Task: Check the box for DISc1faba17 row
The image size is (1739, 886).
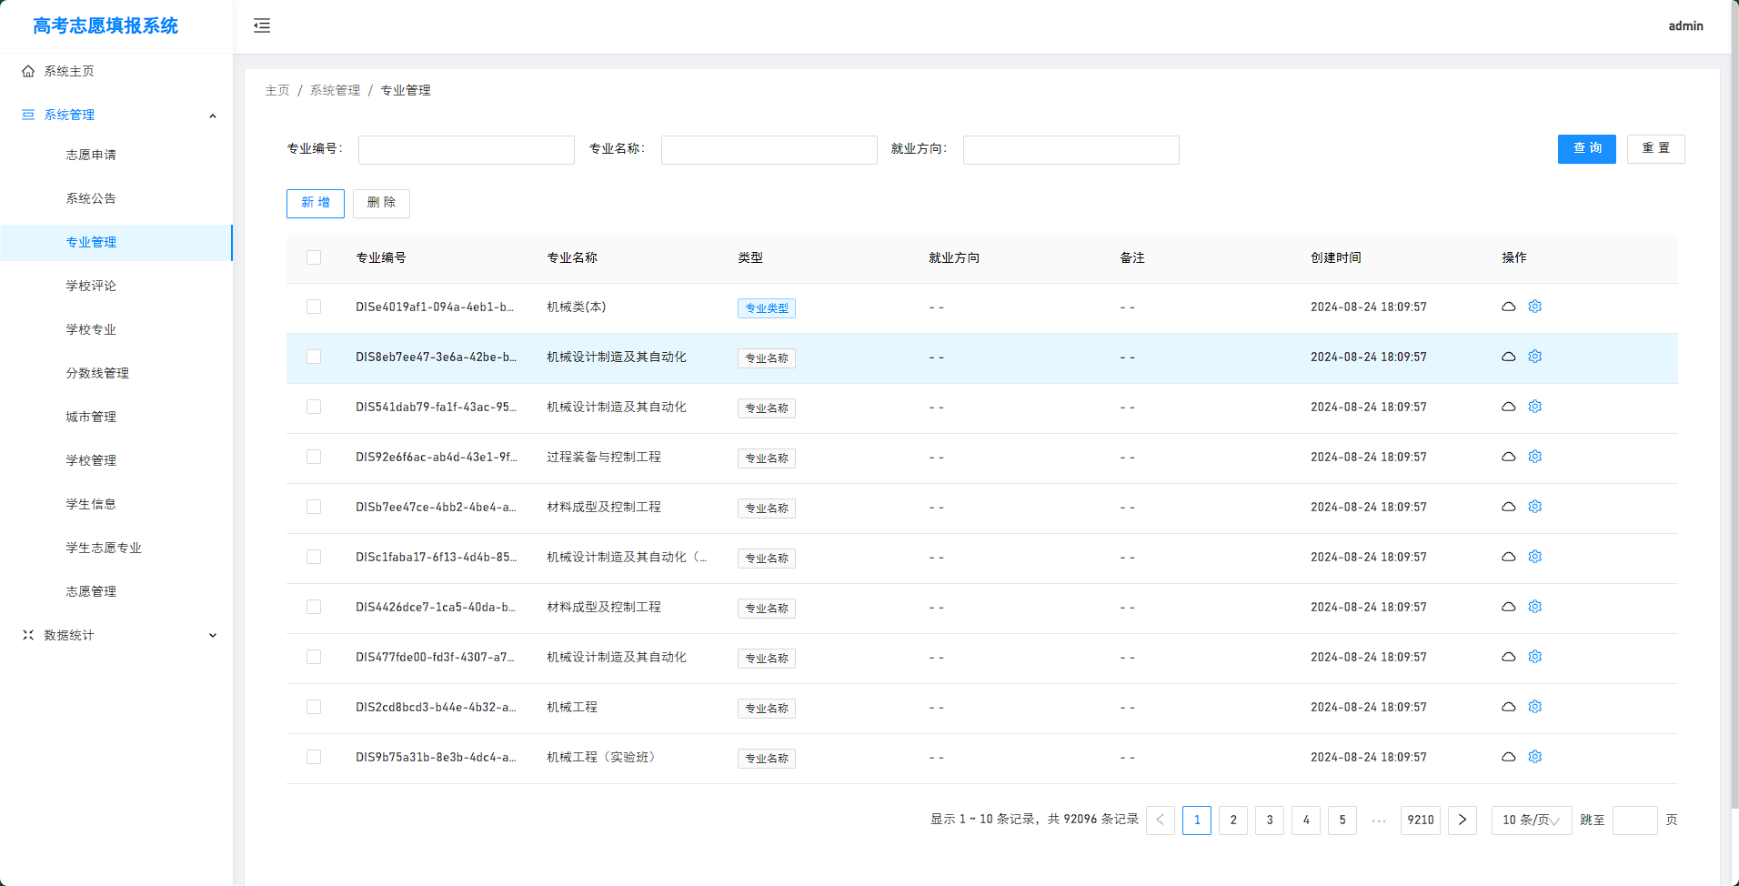Action: (x=314, y=557)
